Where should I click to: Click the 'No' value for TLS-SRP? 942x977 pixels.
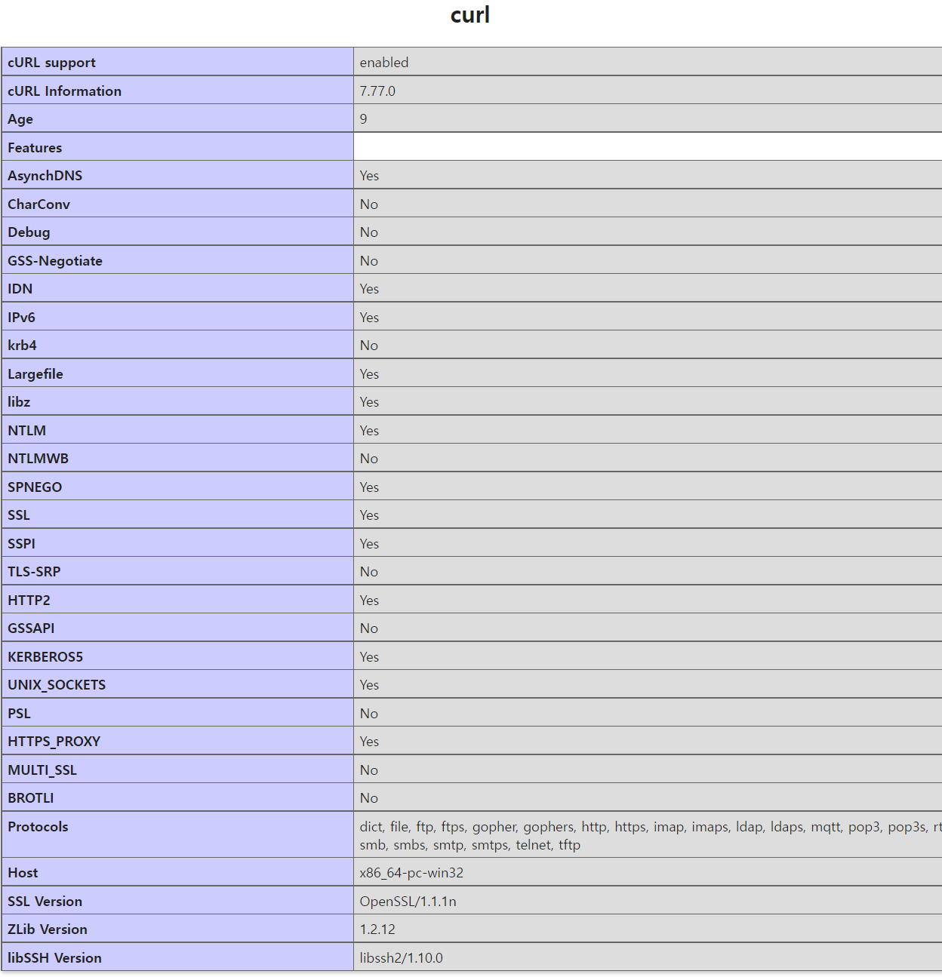(369, 572)
